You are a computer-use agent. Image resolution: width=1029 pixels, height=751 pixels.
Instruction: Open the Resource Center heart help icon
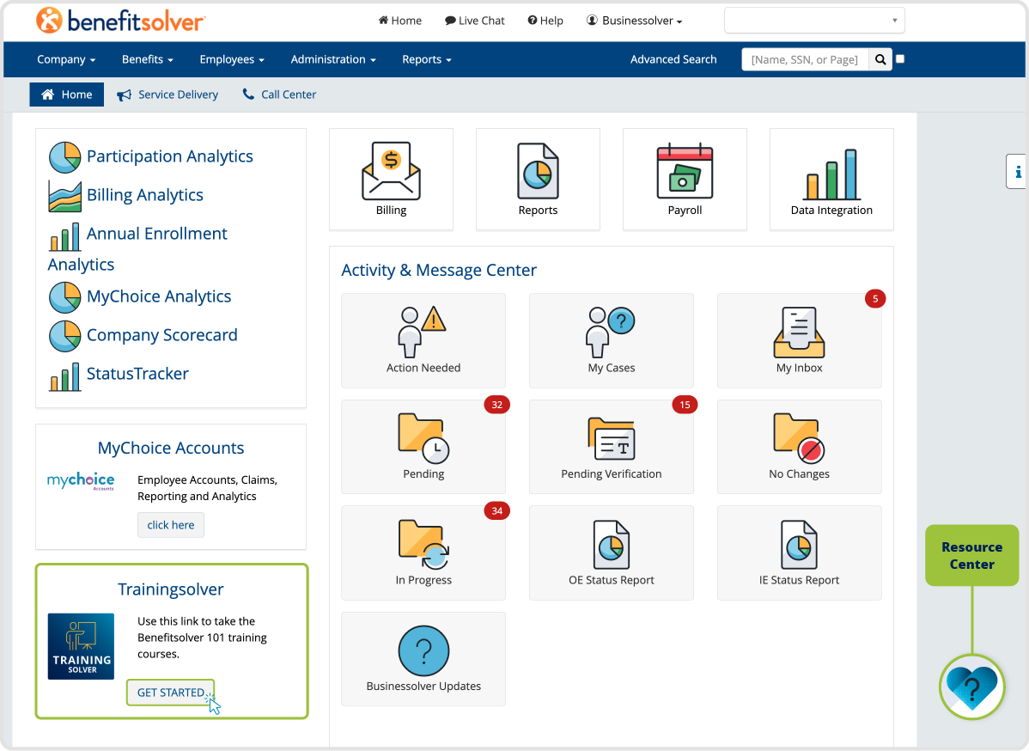[x=972, y=687]
